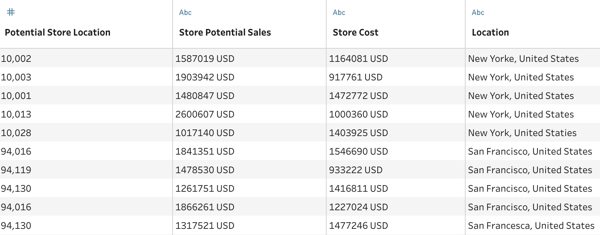Select the Store Potential Sales header
Screen dimensions: 600x235
coord(225,32)
